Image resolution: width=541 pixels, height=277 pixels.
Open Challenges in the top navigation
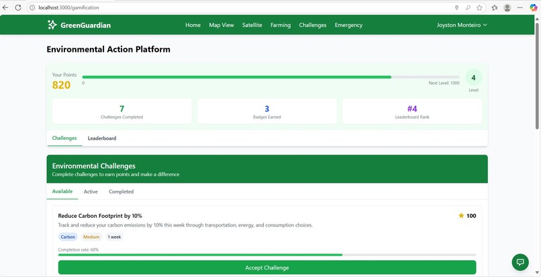[x=313, y=26]
